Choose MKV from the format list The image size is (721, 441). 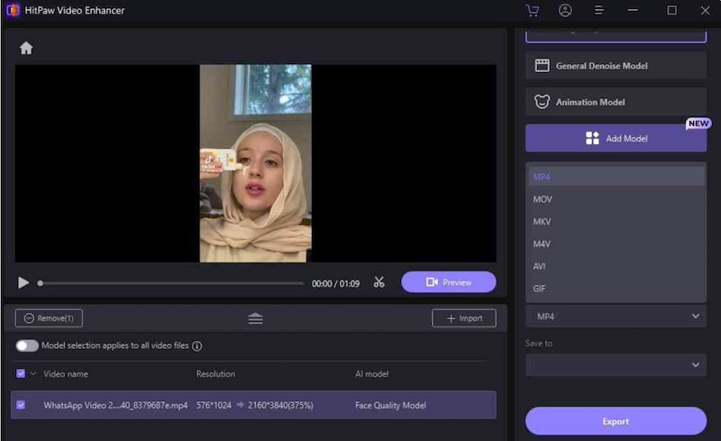click(616, 222)
